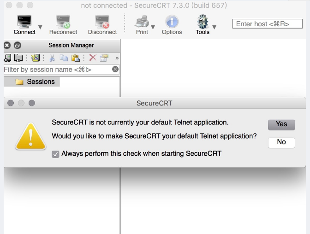Uncheck Always perform this check checkbox

[x=55, y=154]
